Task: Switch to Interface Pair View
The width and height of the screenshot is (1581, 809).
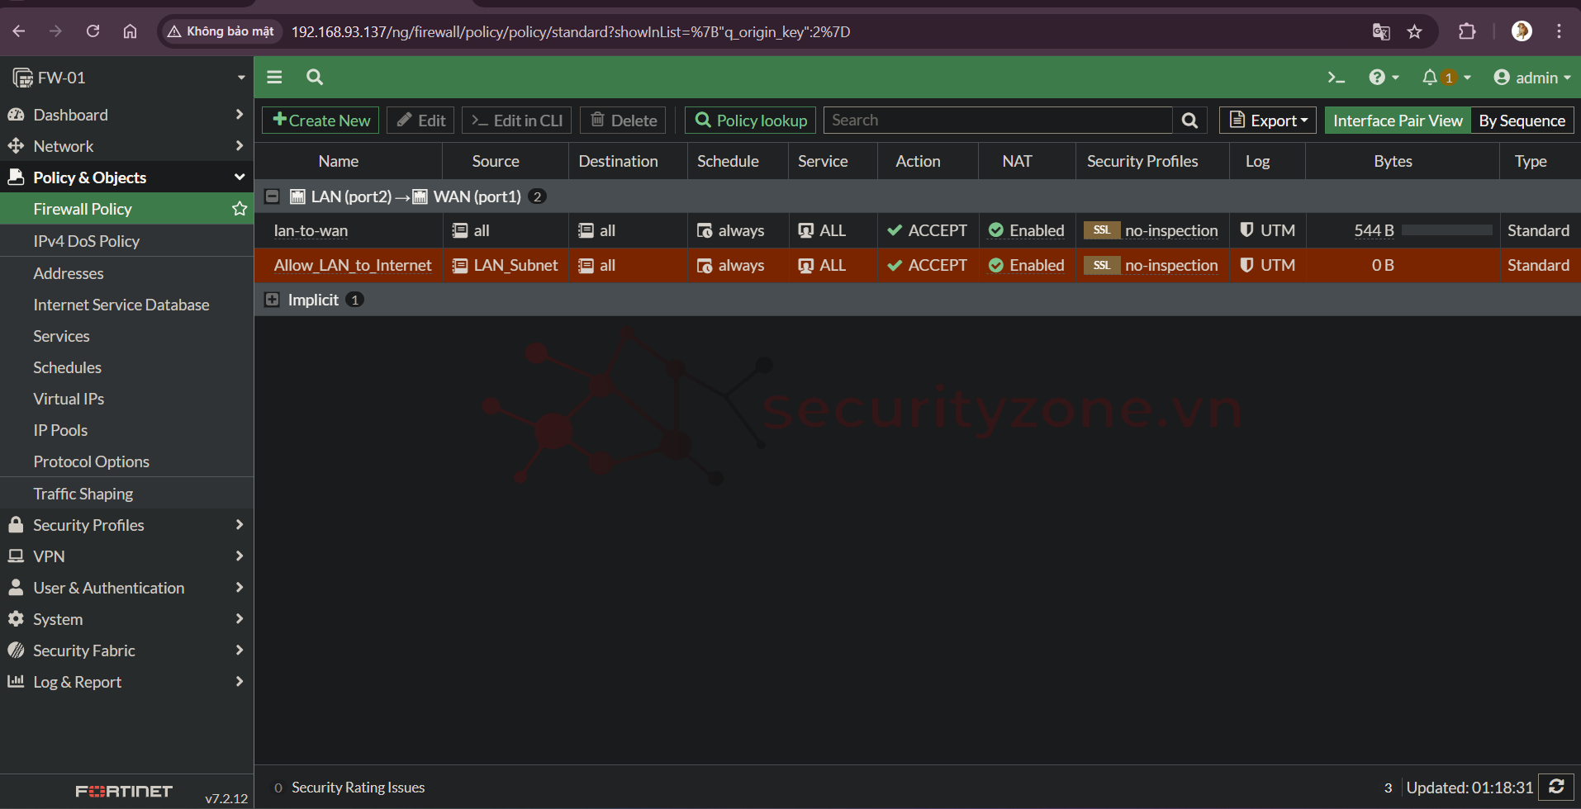Action: point(1397,121)
